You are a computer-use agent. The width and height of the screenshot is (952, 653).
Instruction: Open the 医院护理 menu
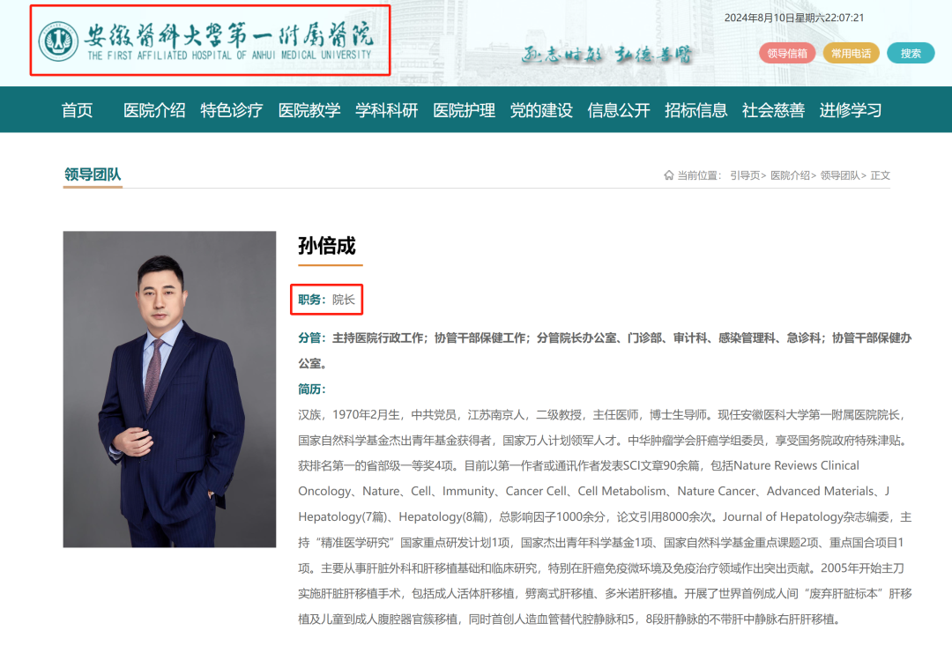coord(464,110)
